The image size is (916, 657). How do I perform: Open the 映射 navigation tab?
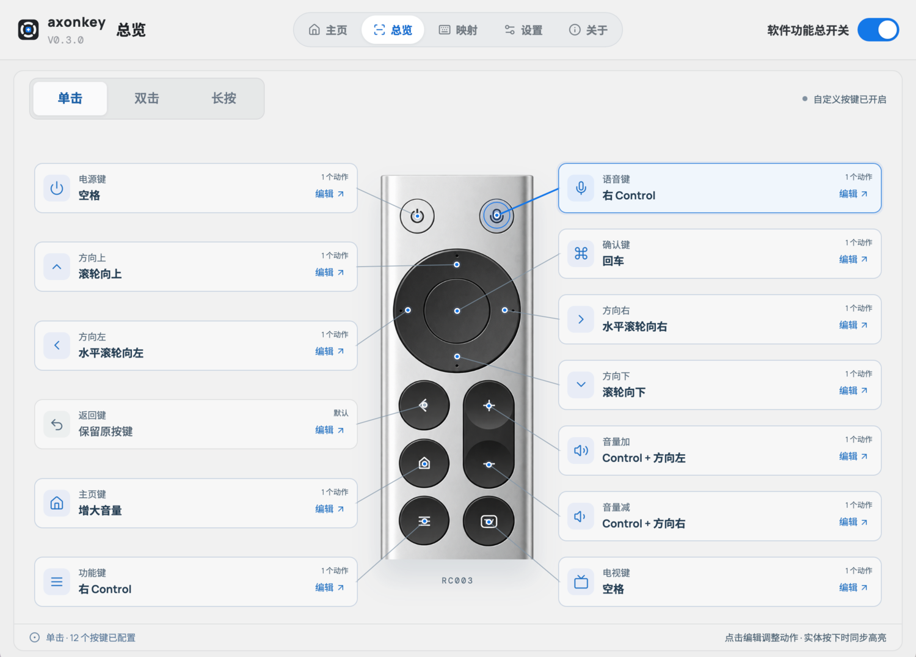(x=458, y=30)
